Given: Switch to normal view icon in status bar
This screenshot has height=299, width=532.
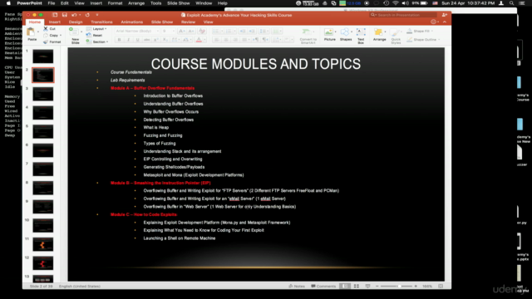Looking at the screenshot, I should pos(345,286).
